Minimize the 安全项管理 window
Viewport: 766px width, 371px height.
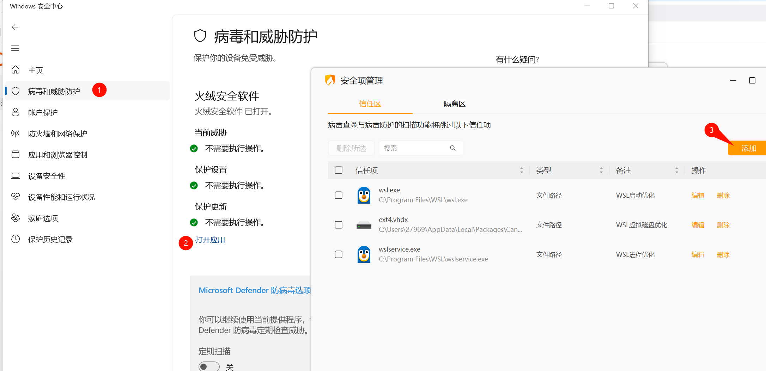pos(733,80)
